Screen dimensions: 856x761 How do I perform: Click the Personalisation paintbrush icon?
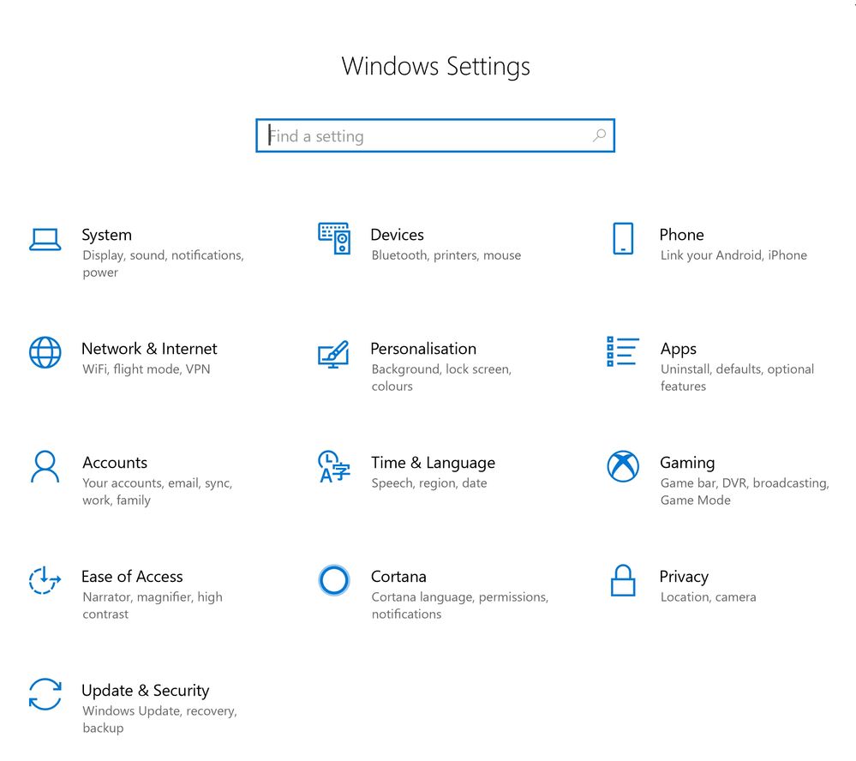pyautogui.click(x=333, y=353)
